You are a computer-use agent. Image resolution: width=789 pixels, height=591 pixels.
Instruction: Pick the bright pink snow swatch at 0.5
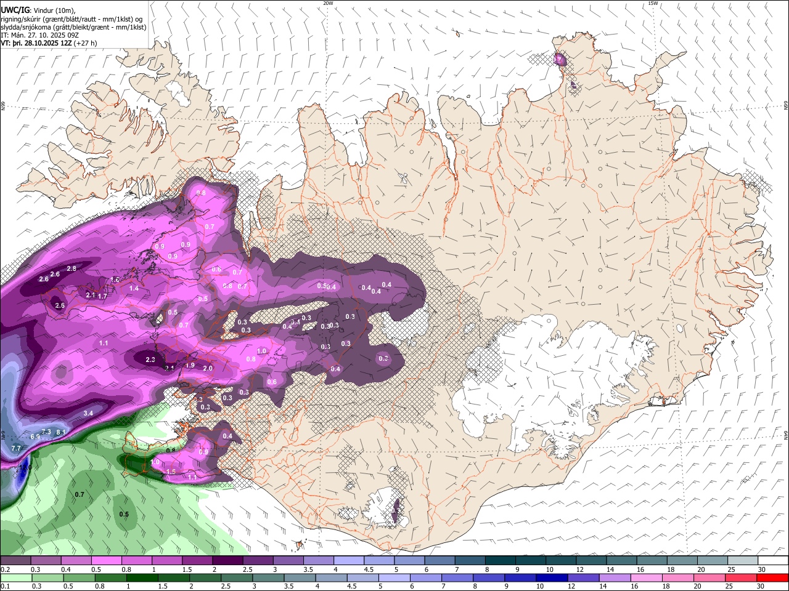click(x=106, y=561)
